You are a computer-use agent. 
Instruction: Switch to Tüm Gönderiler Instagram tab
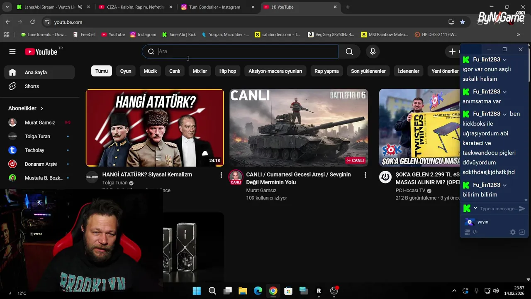[218, 7]
